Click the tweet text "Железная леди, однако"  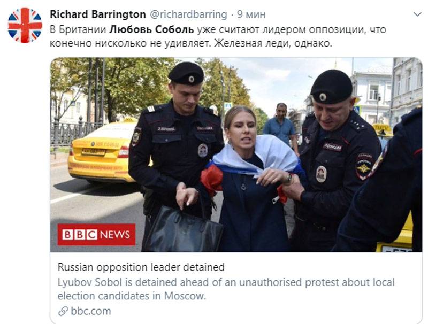pyautogui.click(x=273, y=44)
